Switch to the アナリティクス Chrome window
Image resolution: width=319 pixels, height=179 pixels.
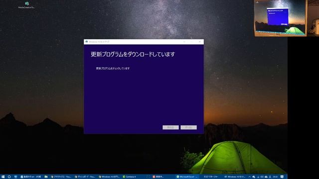tap(61, 177)
